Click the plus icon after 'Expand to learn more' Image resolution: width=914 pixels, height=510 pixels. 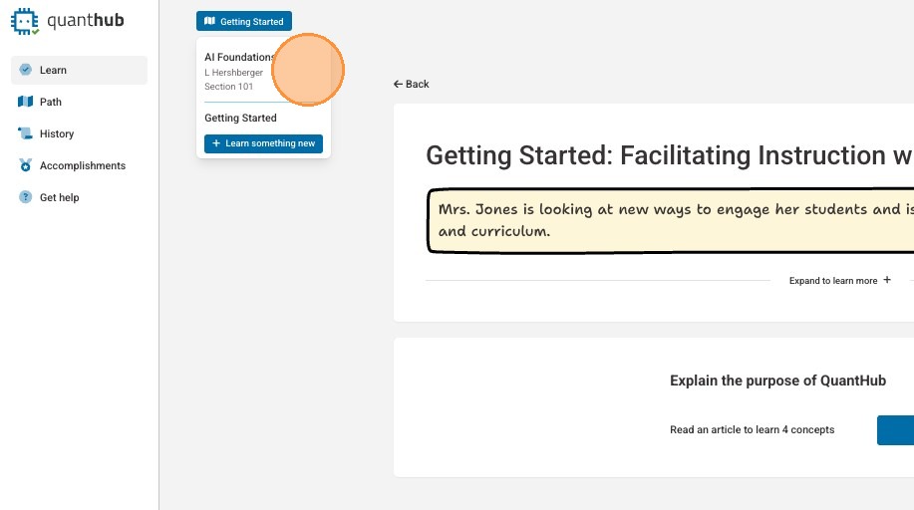pyautogui.click(x=887, y=280)
